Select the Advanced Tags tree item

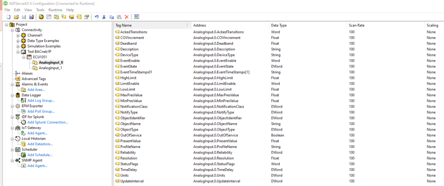tap(34, 79)
